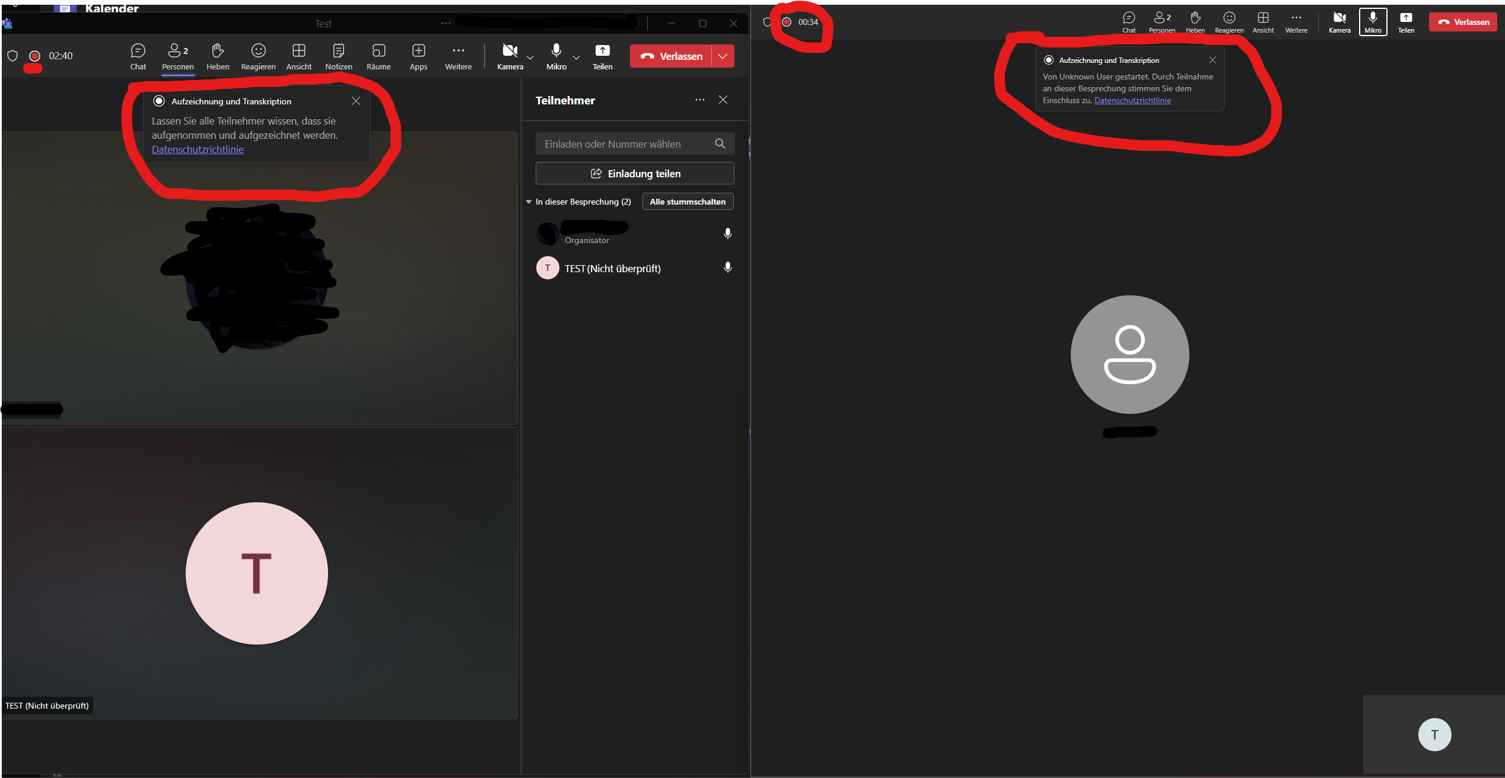Screen dimensions: 1505x778
Task: Click the Einladung teilen button
Action: [635, 173]
